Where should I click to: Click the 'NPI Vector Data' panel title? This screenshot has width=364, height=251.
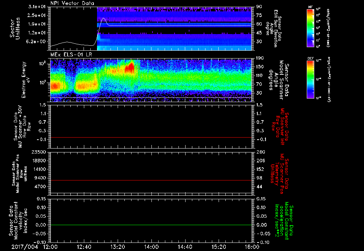72,3
